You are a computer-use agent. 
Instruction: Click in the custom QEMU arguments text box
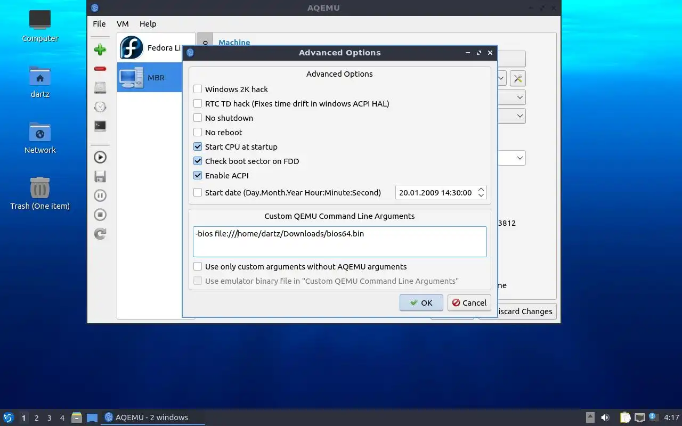(340, 242)
